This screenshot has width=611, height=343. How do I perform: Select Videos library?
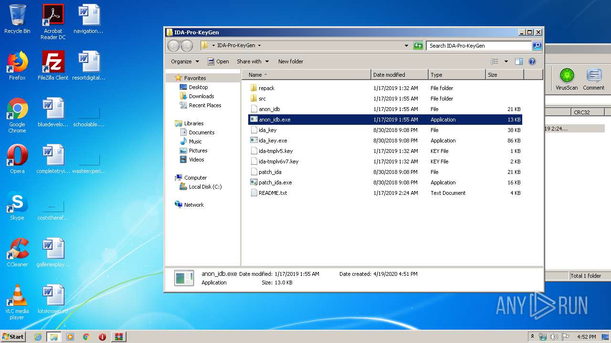pyautogui.click(x=196, y=160)
